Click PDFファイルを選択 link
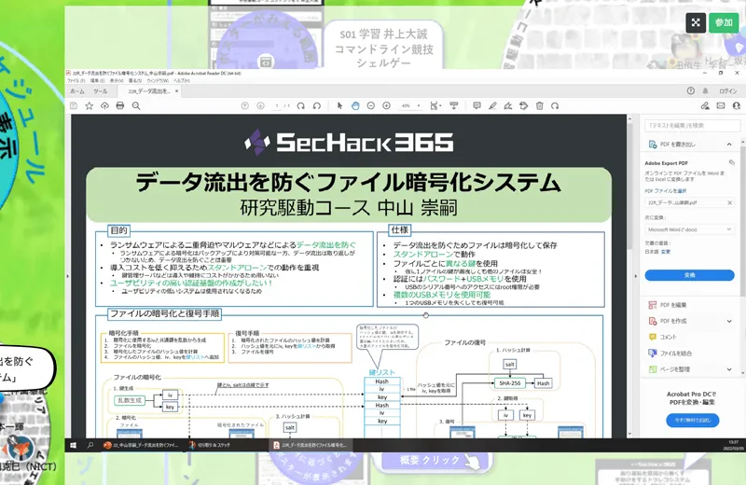 pos(666,191)
